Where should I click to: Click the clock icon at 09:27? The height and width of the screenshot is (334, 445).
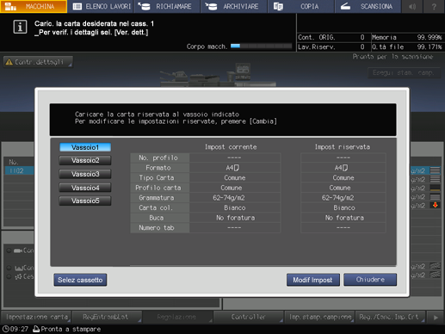point(6,329)
